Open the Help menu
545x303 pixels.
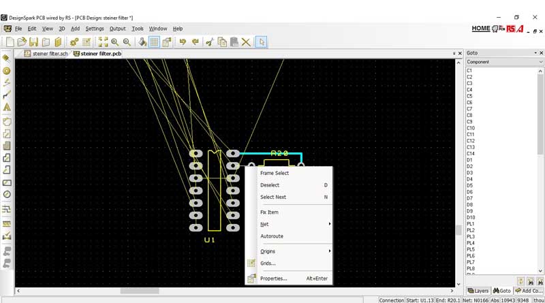(x=178, y=29)
